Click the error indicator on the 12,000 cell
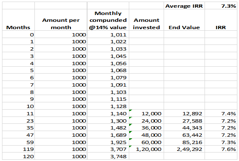 [x=130, y=110]
